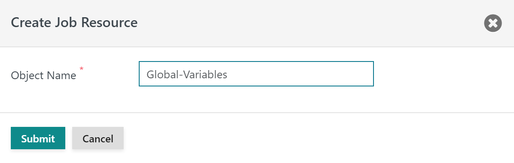This screenshot has width=514, height=163.
Task: Confirm object name with Submit
Action: point(38,138)
